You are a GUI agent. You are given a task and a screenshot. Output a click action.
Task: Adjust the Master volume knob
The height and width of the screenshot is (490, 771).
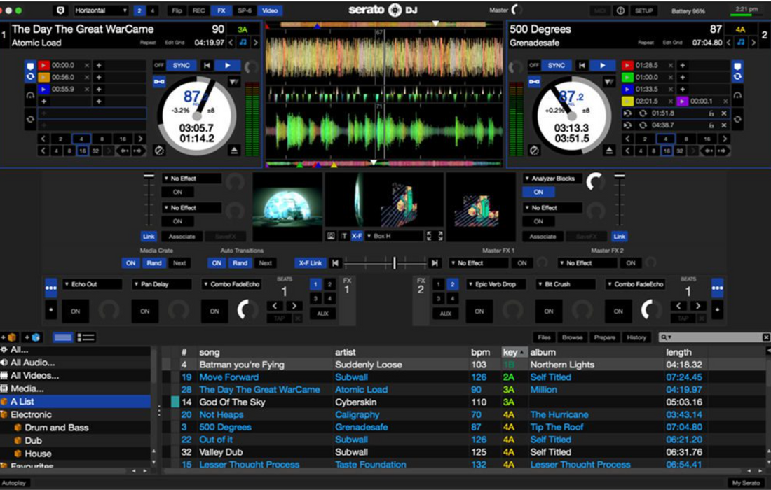516,10
